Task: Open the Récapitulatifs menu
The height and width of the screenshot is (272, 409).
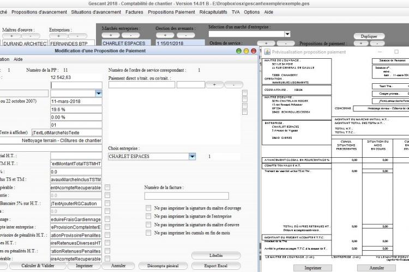Action: tap(213, 12)
